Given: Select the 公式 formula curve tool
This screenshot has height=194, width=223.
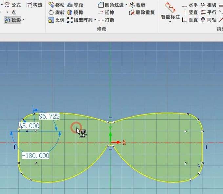Looking at the screenshot, I should click(13, 5).
